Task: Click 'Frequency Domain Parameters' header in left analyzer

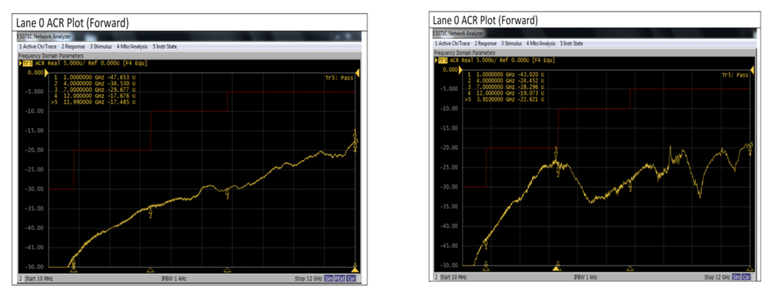Action: [x=51, y=56]
